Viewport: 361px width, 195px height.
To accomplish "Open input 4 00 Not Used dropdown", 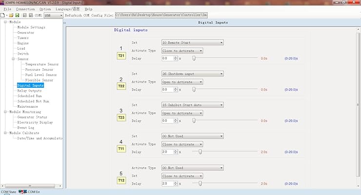I will tap(193, 136).
